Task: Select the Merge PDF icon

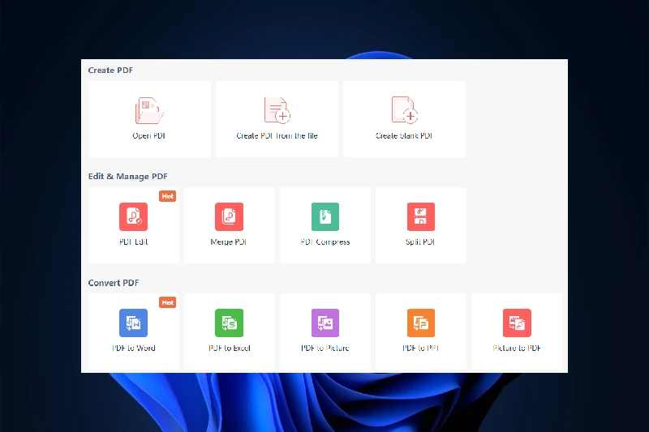Action: 229,216
